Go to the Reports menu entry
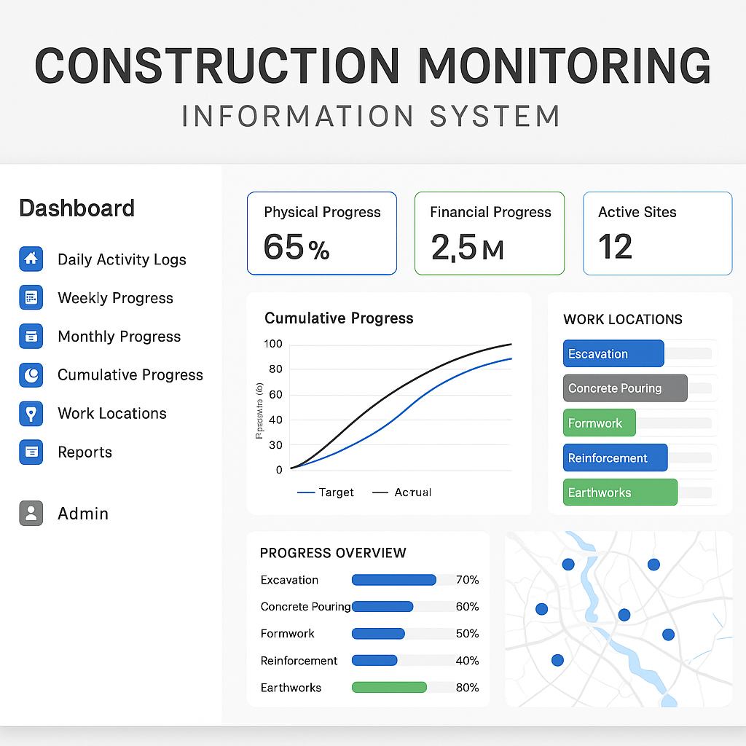 [x=85, y=452]
